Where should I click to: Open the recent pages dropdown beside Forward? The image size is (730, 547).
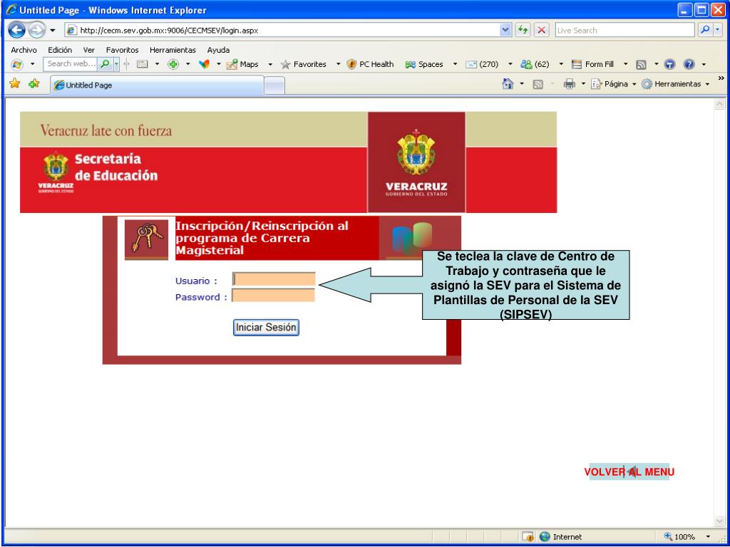click(x=52, y=31)
